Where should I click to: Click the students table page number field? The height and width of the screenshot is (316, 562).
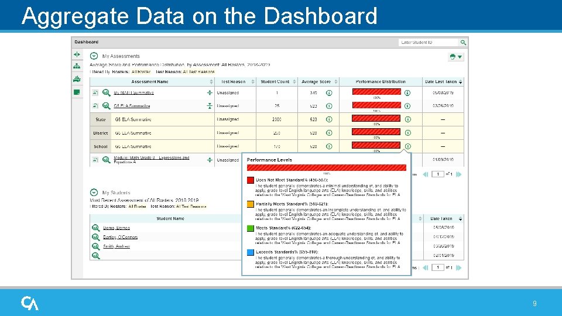[x=438, y=267]
